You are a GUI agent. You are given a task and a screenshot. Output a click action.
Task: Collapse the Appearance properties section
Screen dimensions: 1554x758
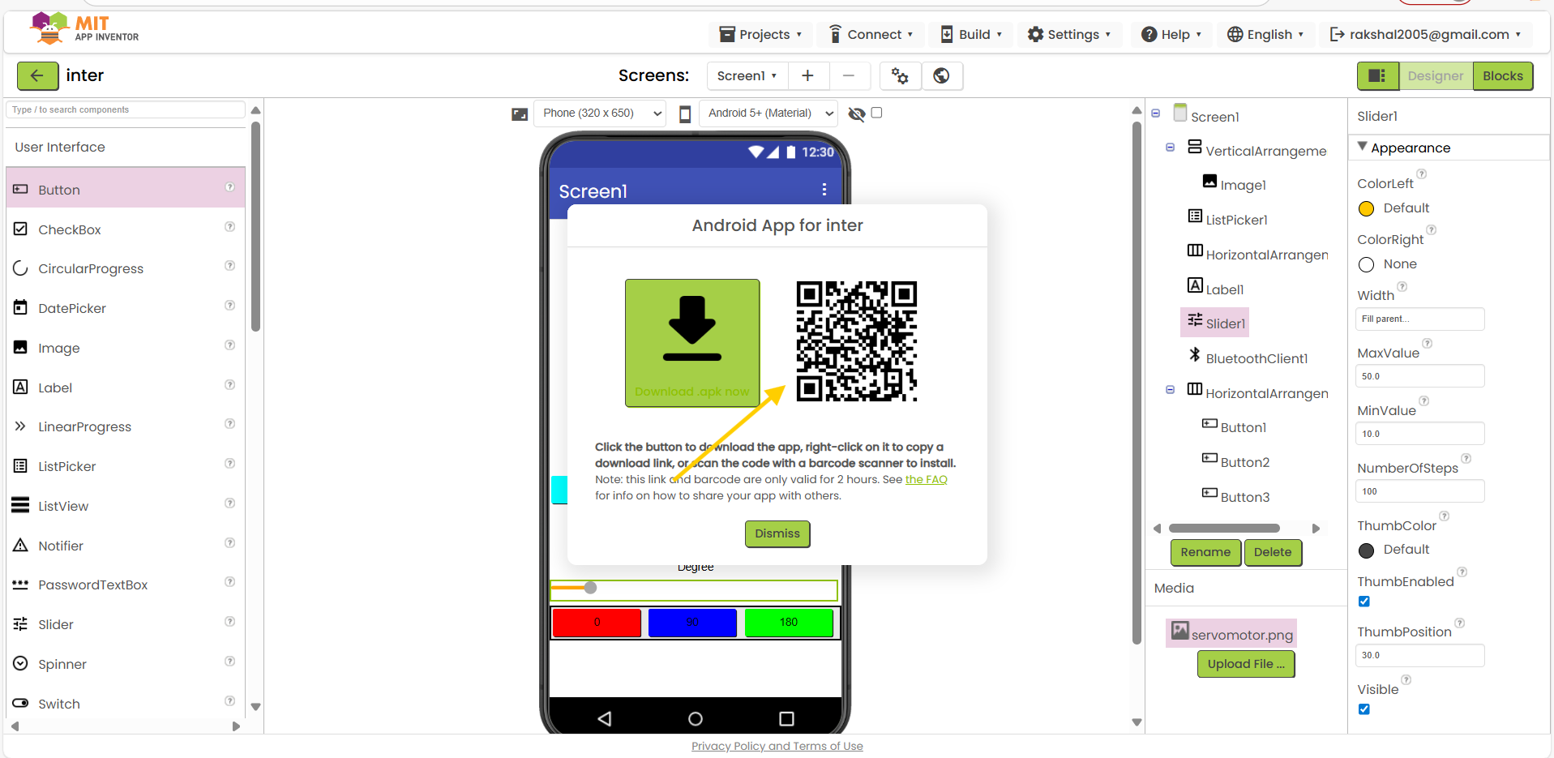(1362, 147)
